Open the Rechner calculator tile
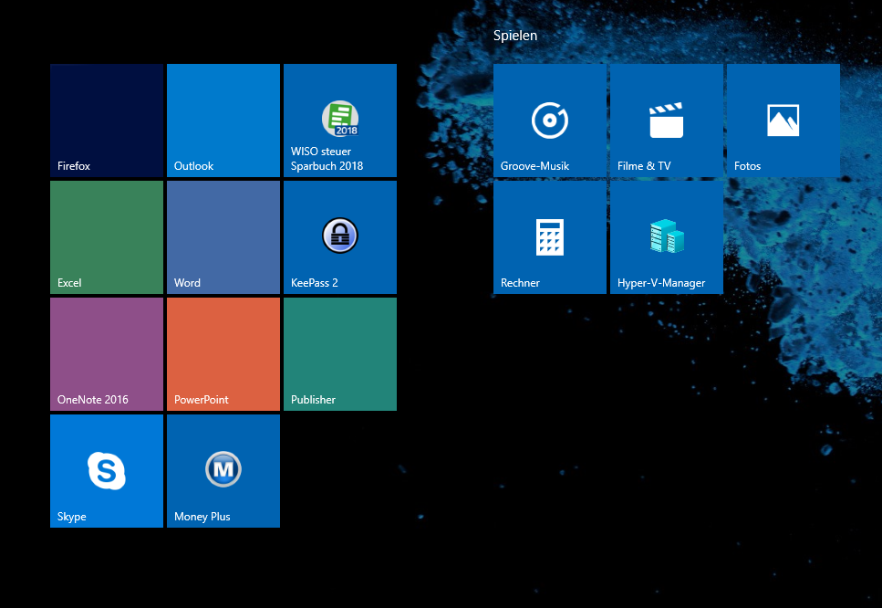882x608 pixels. pos(550,237)
